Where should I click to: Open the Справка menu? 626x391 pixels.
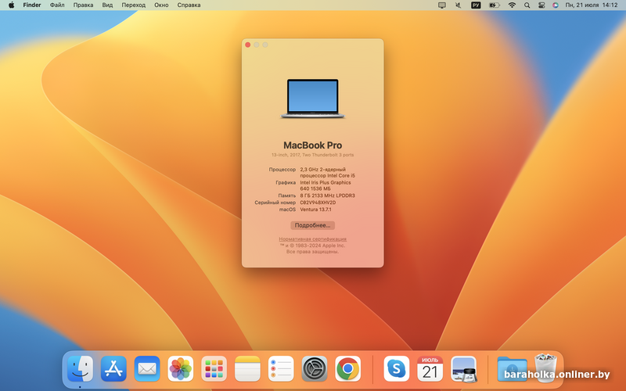[x=189, y=5]
